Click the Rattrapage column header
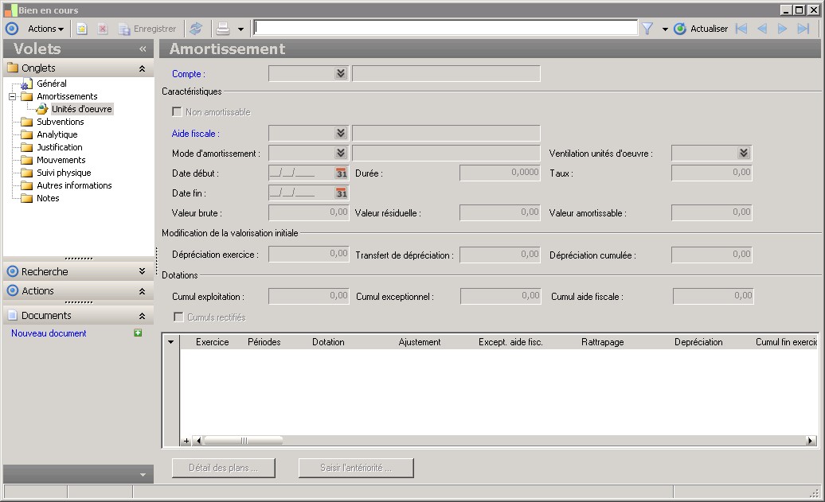The width and height of the screenshot is (825, 502). pyautogui.click(x=603, y=342)
